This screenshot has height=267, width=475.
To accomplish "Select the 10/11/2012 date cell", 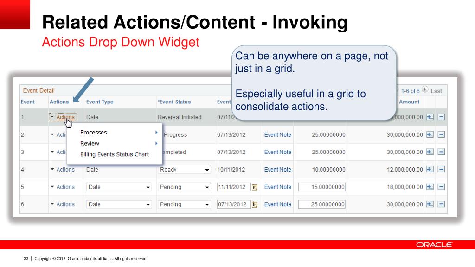I will (x=231, y=170).
